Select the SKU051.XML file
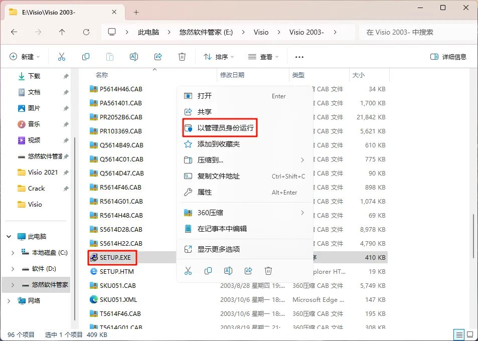This screenshot has width=478, height=341. click(118, 299)
